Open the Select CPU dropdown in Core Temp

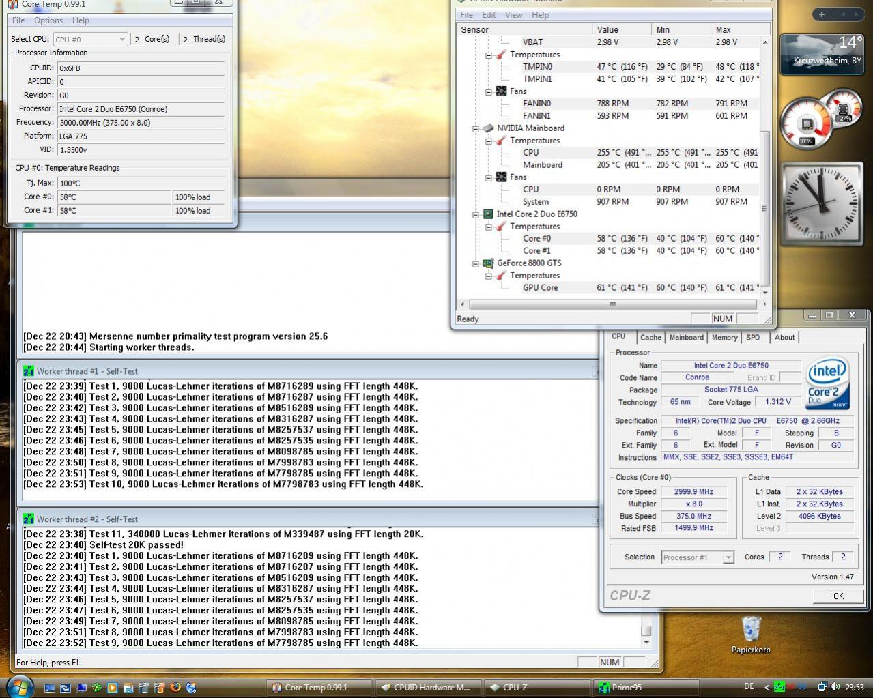[90, 40]
